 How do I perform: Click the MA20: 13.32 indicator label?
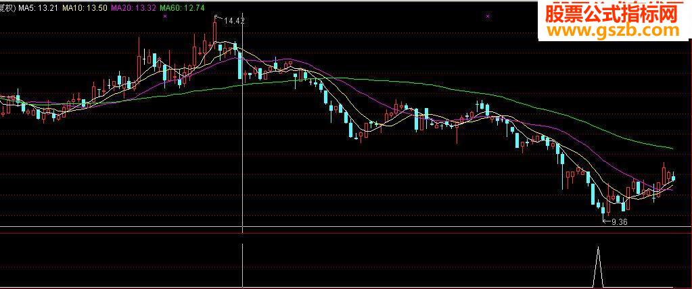pyautogui.click(x=133, y=8)
